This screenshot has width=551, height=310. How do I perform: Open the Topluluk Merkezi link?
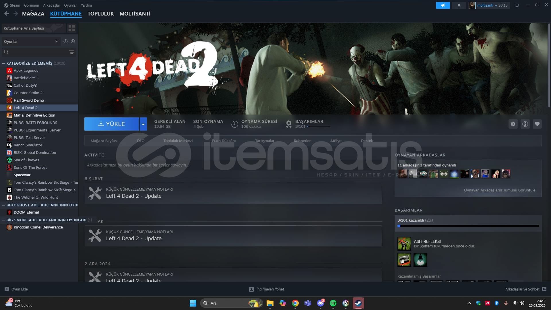(178, 141)
